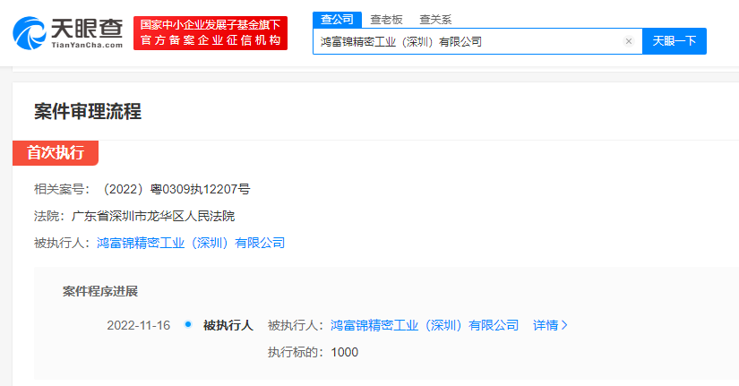The image size is (739, 386).
Task: Select the 首次执行 stage label
Action: [56, 153]
